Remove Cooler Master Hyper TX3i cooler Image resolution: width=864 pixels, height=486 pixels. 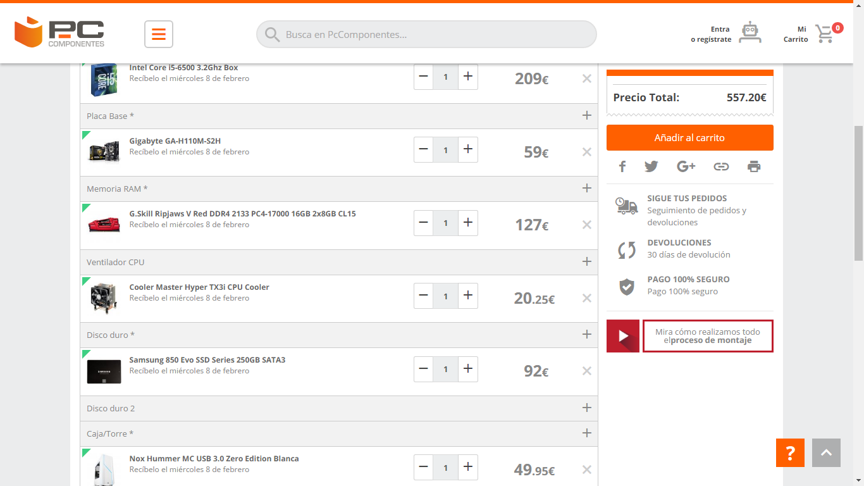pos(587,298)
